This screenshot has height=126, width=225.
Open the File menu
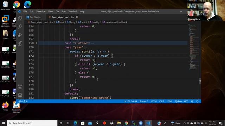[25, 12]
